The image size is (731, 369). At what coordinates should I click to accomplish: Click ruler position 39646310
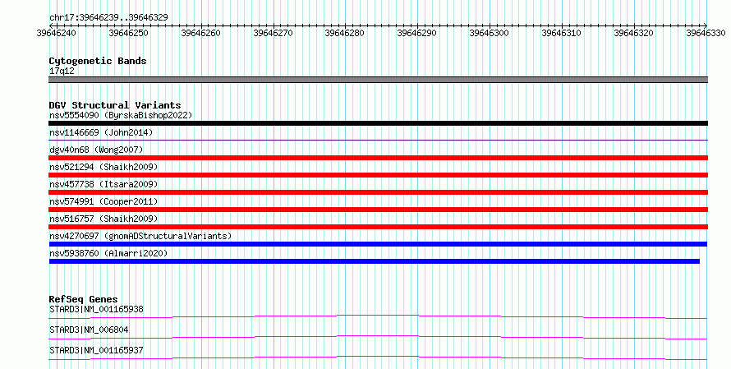(x=561, y=33)
